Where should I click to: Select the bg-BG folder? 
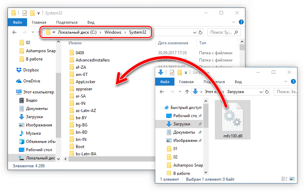tap(78, 125)
